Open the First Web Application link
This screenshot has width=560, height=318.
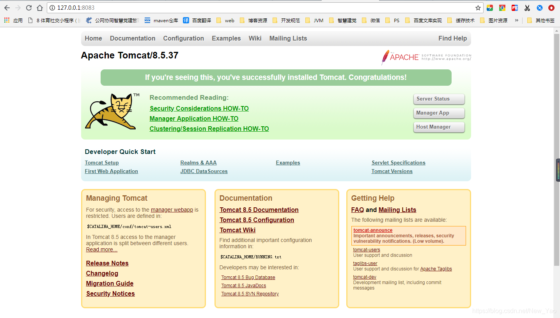click(112, 171)
